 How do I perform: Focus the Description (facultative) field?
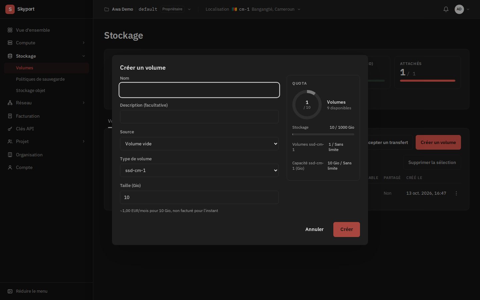[x=199, y=117]
